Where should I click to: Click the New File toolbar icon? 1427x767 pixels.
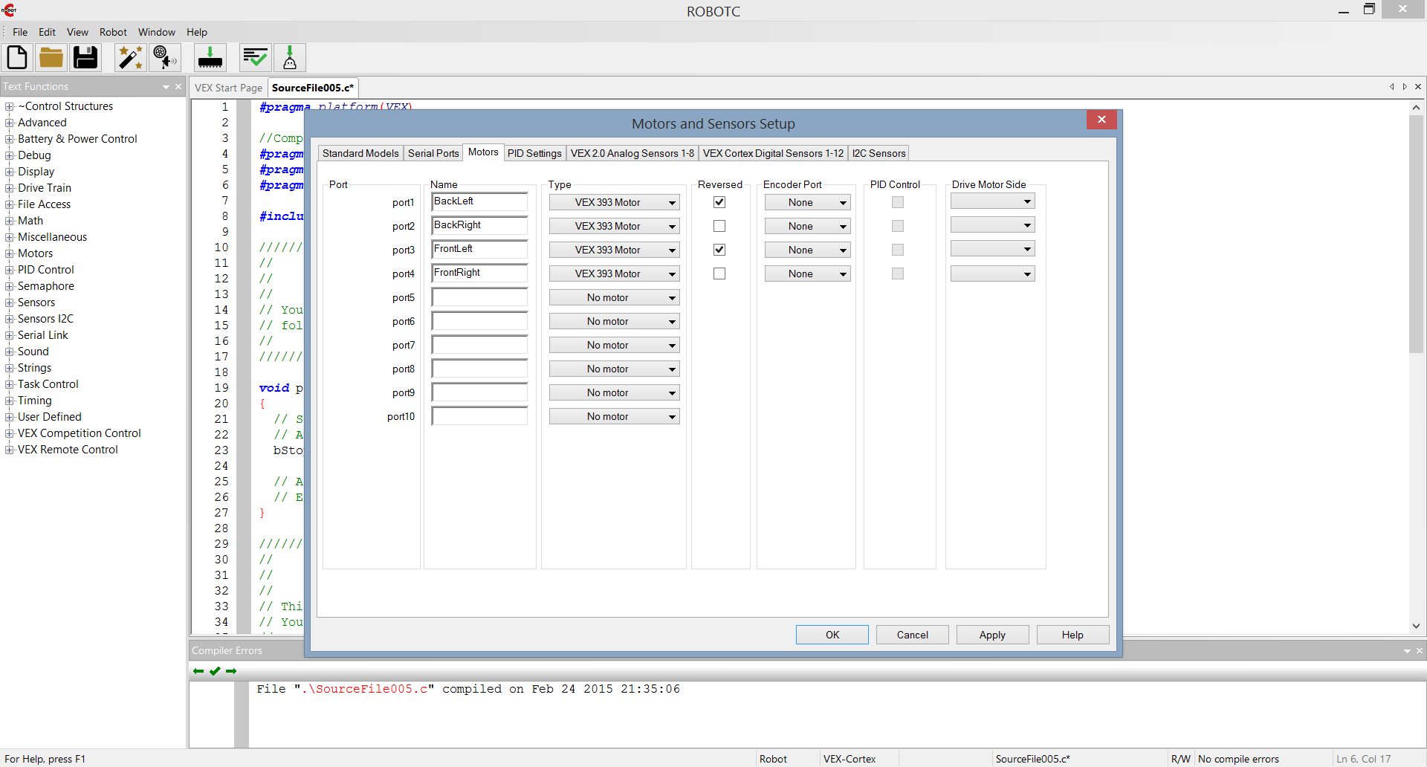pos(17,57)
